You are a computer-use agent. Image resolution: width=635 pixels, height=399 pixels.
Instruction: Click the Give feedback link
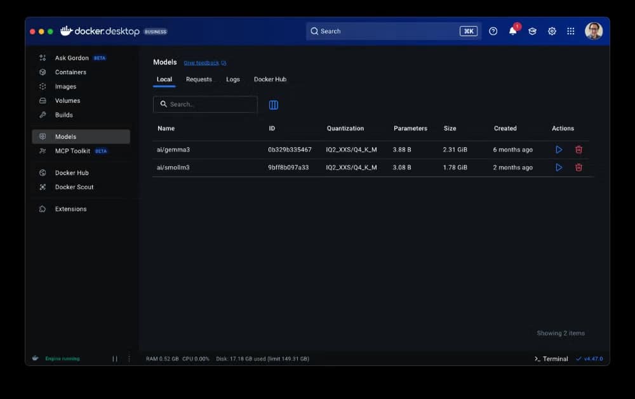tap(201, 63)
